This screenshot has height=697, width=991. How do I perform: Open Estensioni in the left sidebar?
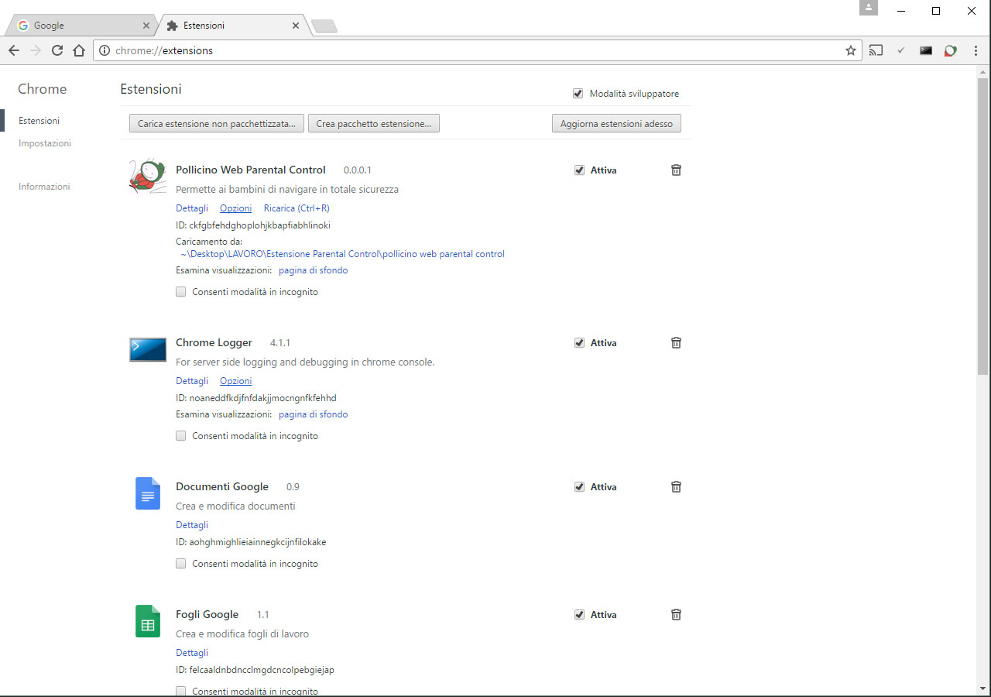tap(39, 121)
